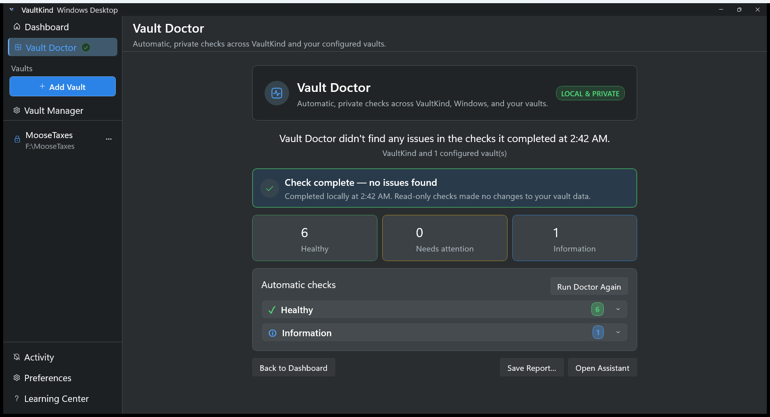
Task: Click the Vault Manager gear icon
Action: pyautogui.click(x=17, y=110)
